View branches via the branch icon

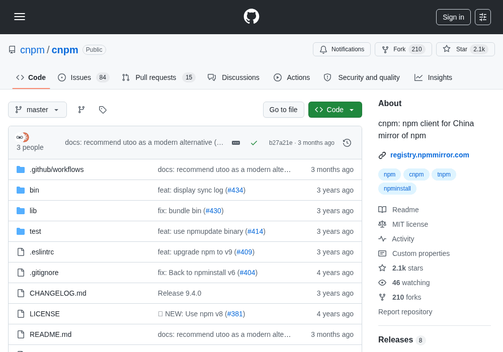pyautogui.click(x=81, y=110)
